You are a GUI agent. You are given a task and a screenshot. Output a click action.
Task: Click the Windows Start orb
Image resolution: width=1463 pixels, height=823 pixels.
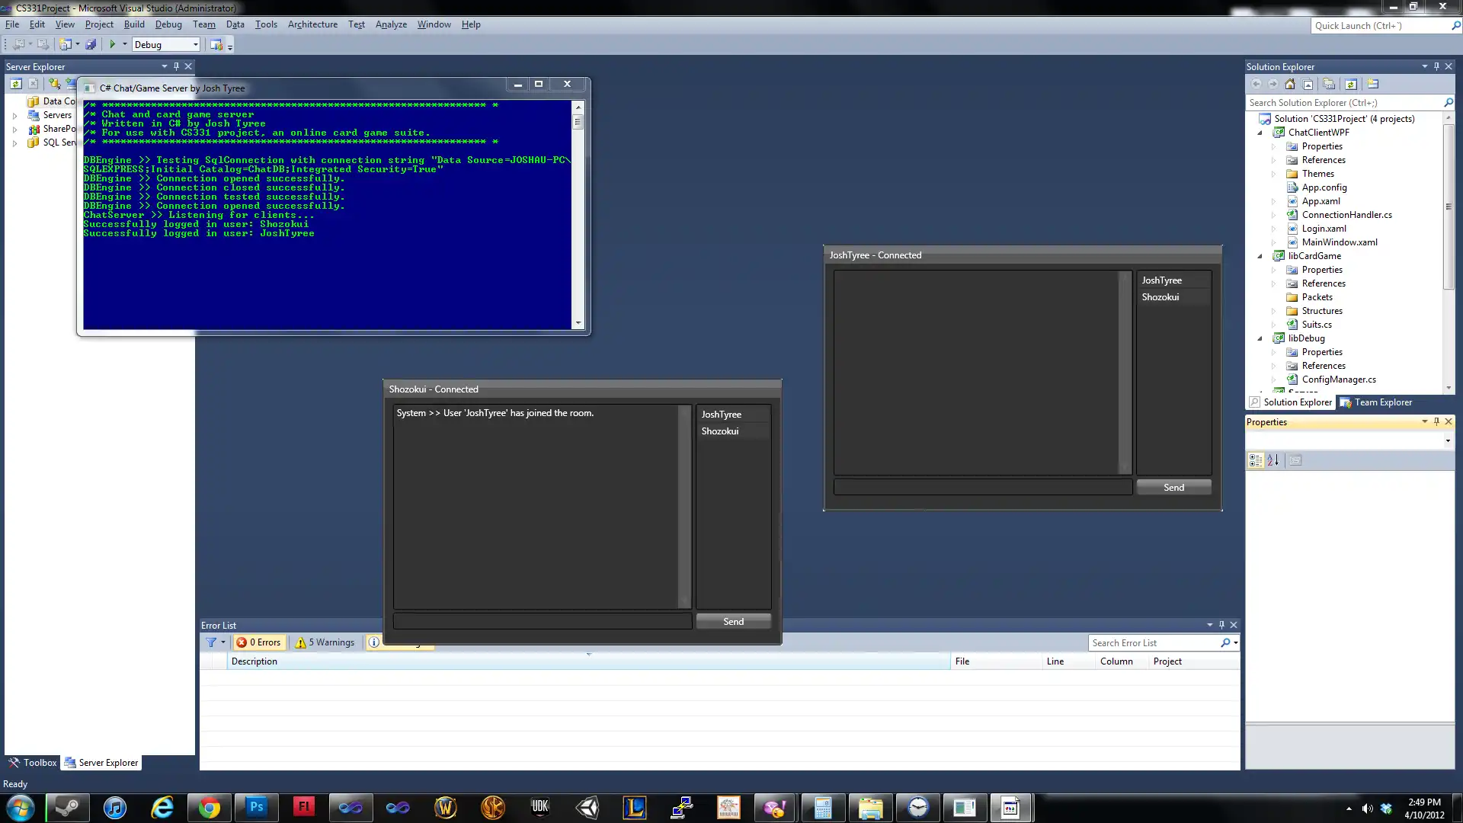click(x=21, y=808)
